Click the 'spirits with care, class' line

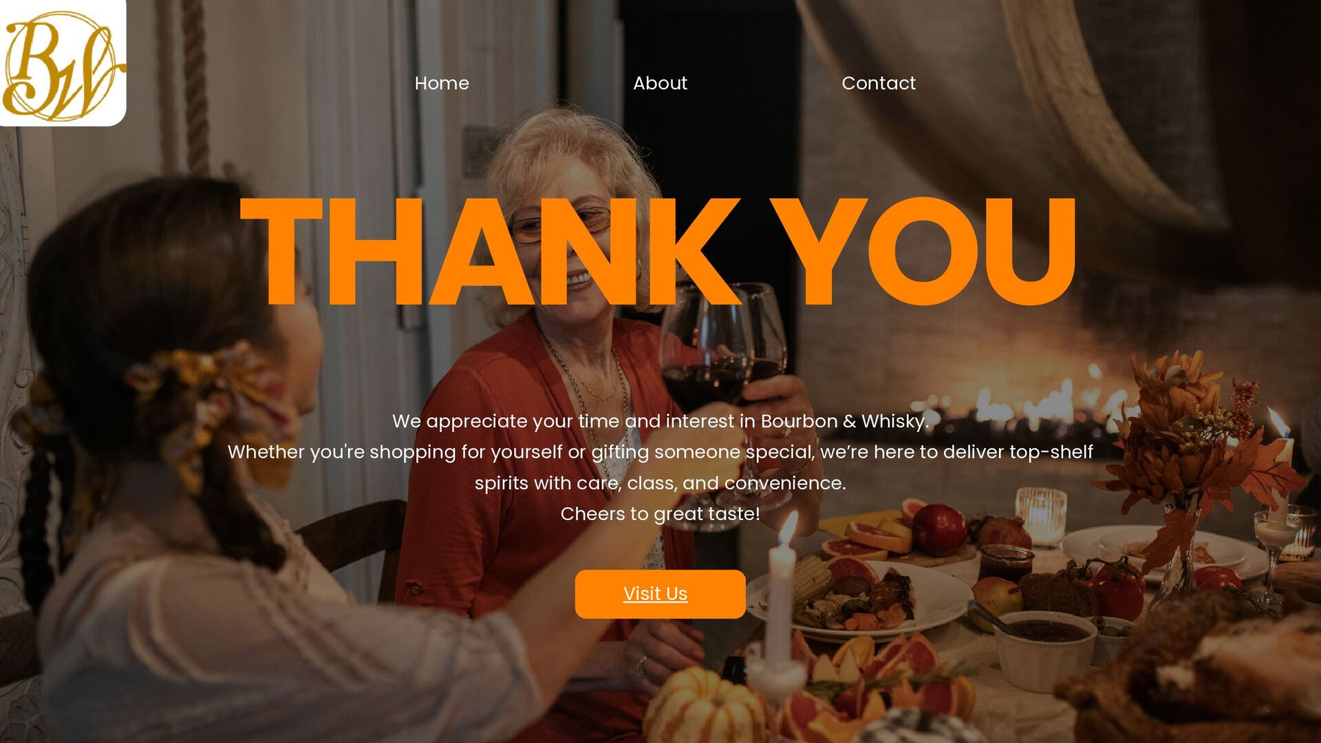click(x=660, y=483)
